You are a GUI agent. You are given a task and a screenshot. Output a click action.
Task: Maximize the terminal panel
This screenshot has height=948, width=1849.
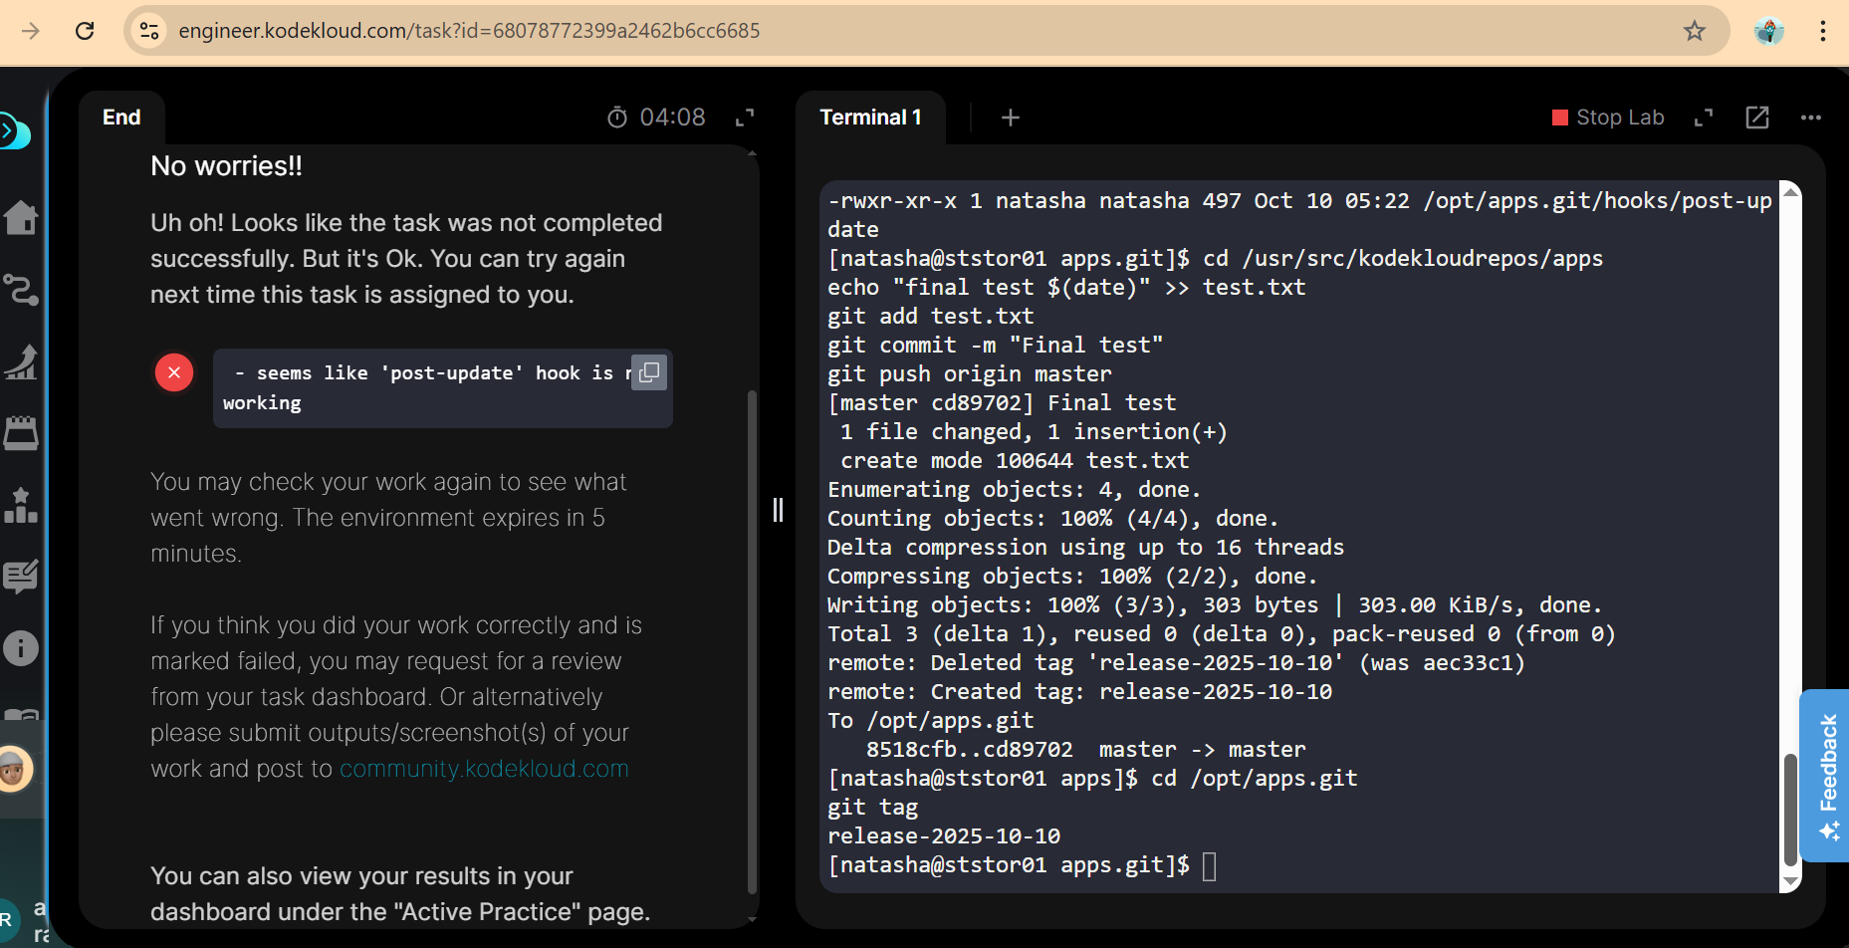click(1704, 118)
